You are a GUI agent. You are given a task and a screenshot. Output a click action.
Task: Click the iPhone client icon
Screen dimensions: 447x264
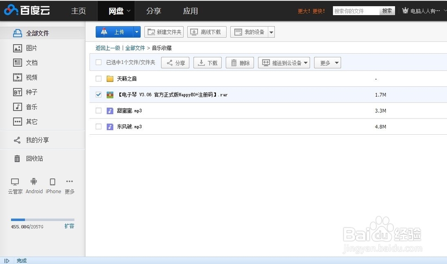[x=52, y=182]
